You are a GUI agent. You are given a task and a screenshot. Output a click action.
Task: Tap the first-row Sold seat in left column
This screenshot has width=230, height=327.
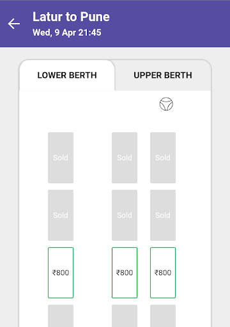coord(61,158)
